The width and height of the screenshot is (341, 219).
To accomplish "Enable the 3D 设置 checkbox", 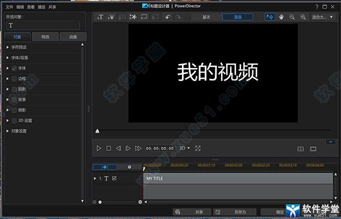I will pos(14,120).
